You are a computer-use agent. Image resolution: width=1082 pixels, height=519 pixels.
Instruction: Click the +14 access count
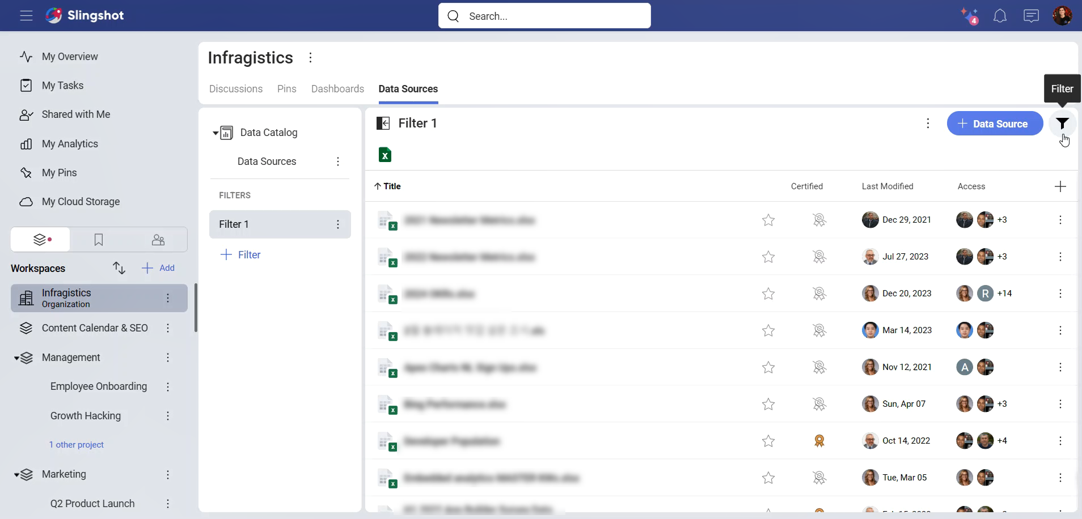pos(1004,293)
